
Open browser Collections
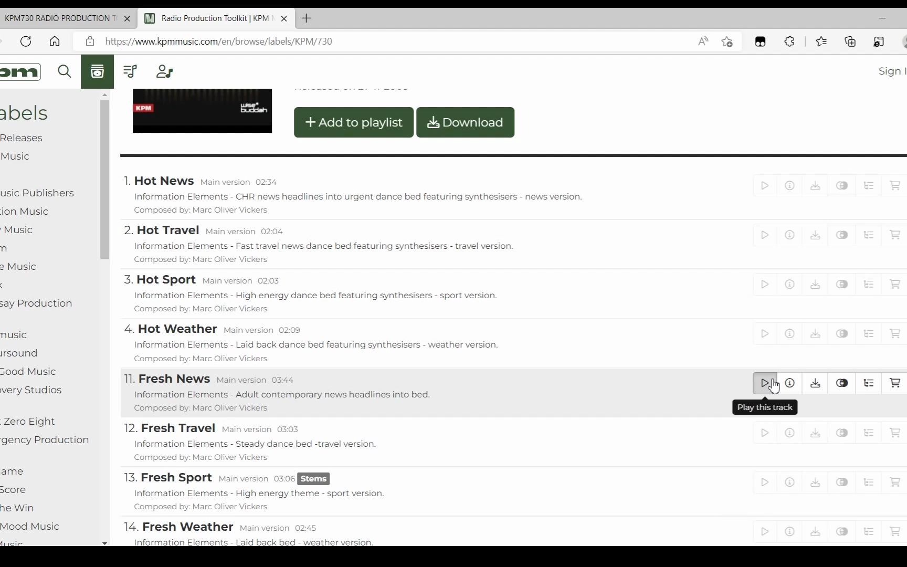pyautogui.click(x=850, y=41)
